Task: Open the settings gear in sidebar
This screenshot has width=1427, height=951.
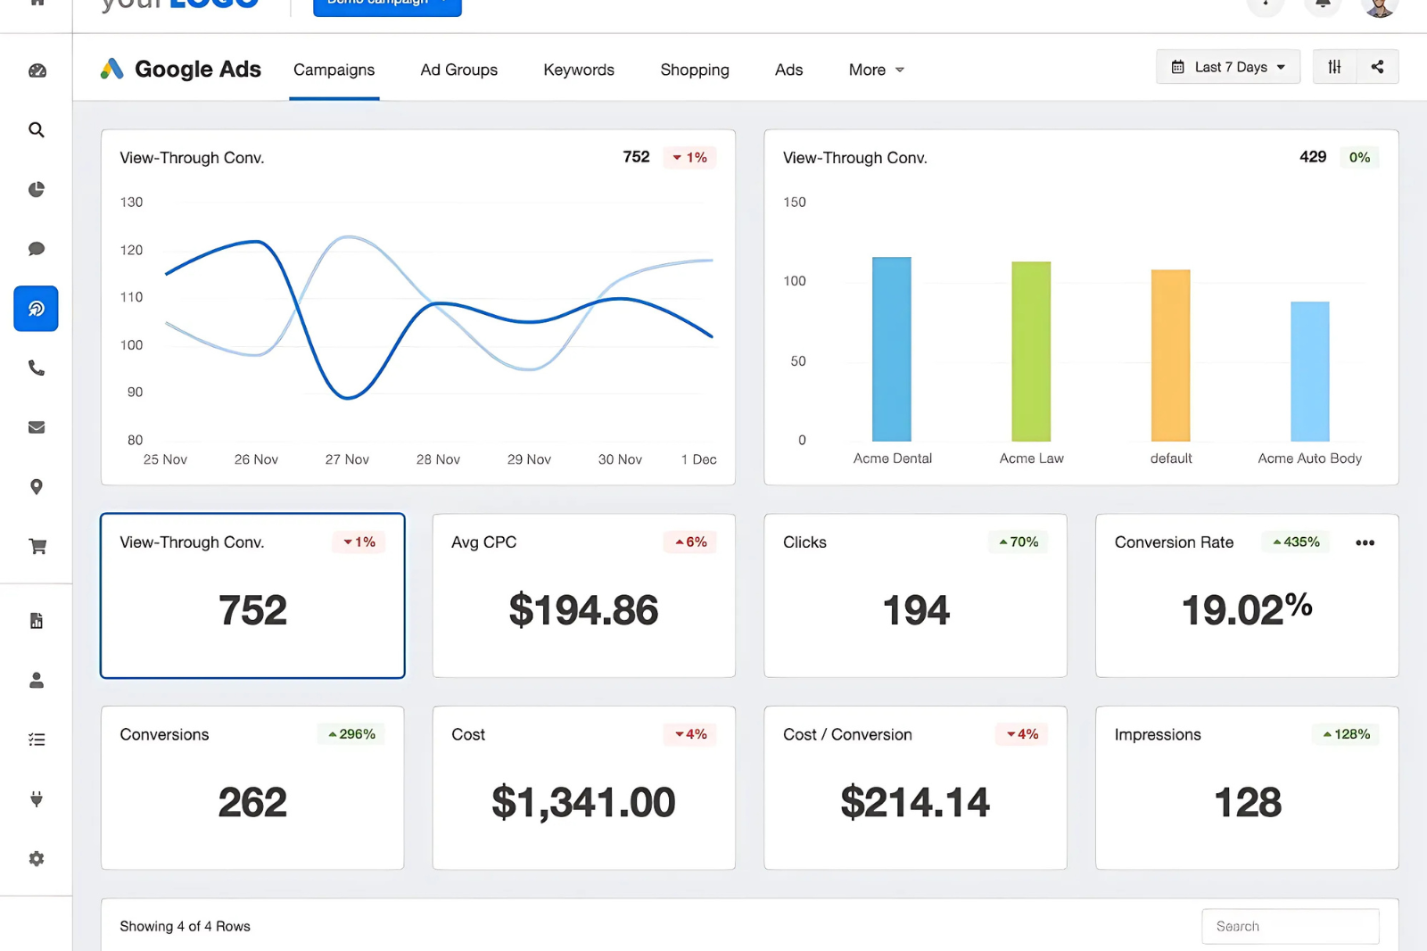Action: [x=37, y=858]
